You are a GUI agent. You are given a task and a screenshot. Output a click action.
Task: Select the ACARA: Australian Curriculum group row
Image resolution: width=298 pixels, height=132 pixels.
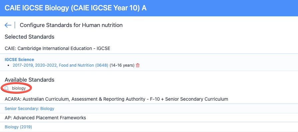[149, 99]
